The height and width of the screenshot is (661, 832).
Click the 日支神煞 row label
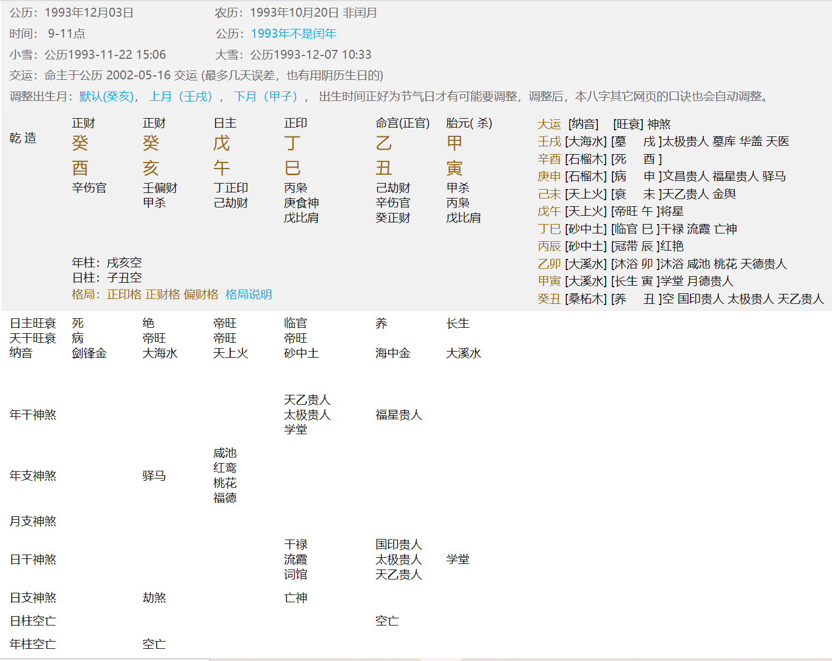[x=33, y=598]
